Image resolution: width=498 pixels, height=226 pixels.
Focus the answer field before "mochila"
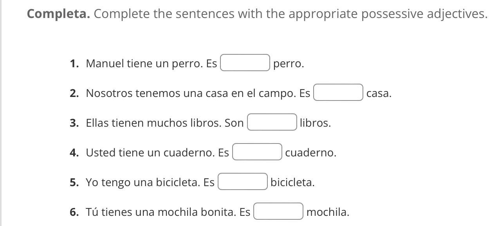pos(278,212)
